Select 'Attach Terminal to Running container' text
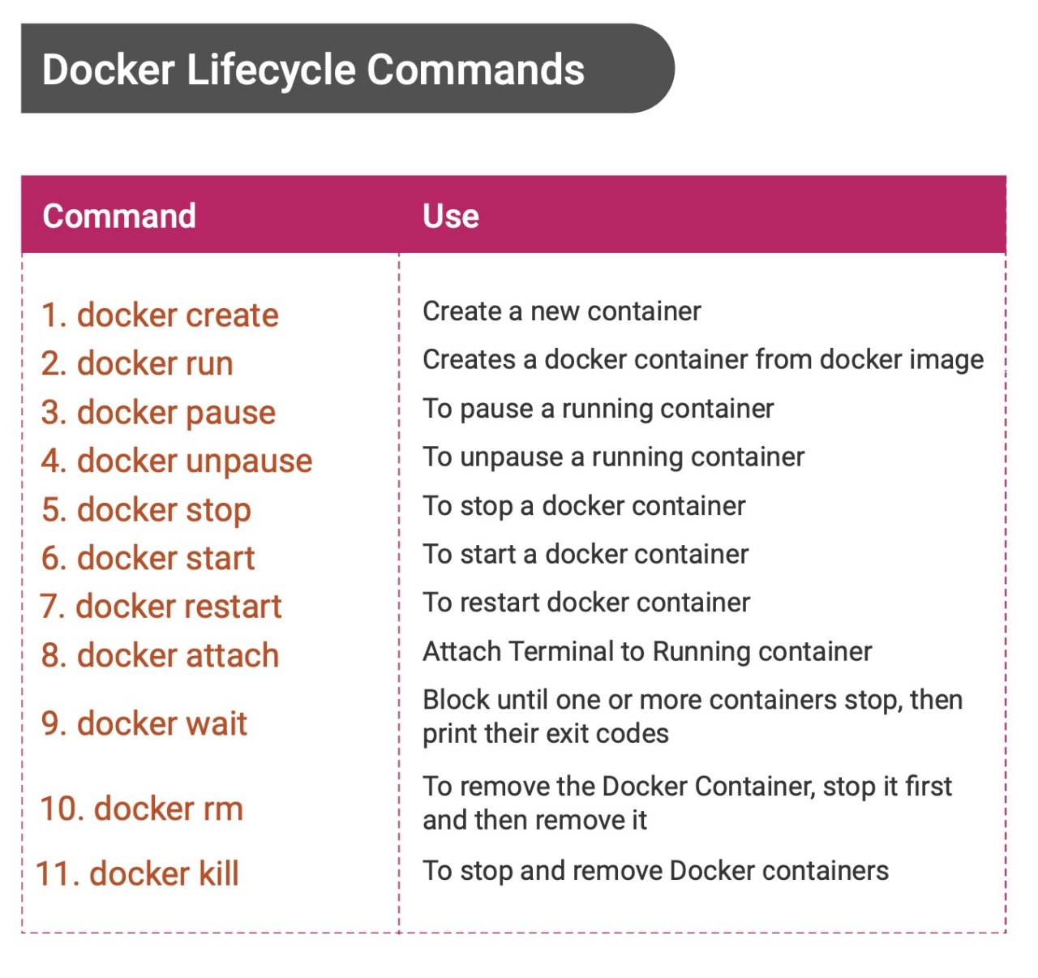Screen dimensions: 1038x978 point(647,651)
